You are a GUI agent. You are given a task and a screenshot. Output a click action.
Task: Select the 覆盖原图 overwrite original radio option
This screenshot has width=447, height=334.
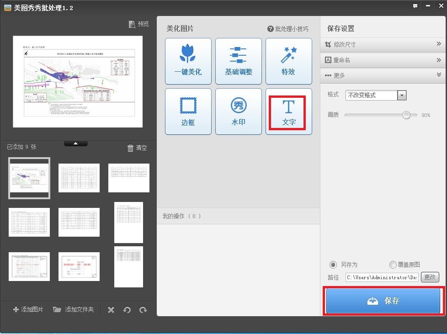pos(393,265)
